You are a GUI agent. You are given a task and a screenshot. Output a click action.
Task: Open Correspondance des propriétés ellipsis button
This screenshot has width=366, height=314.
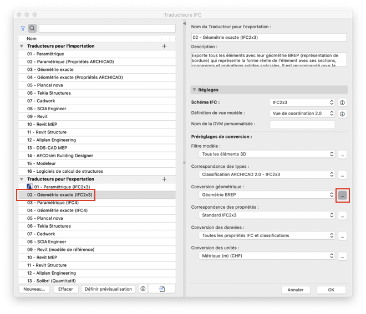point(342,215)
